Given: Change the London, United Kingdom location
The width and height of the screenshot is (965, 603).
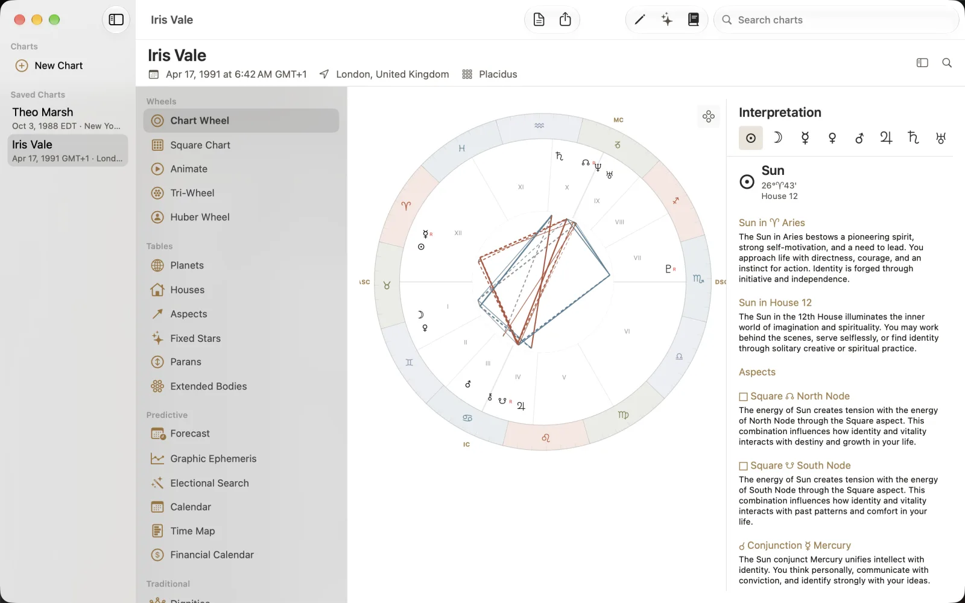Looking at the screenshot, I should [x=384, y=74].
